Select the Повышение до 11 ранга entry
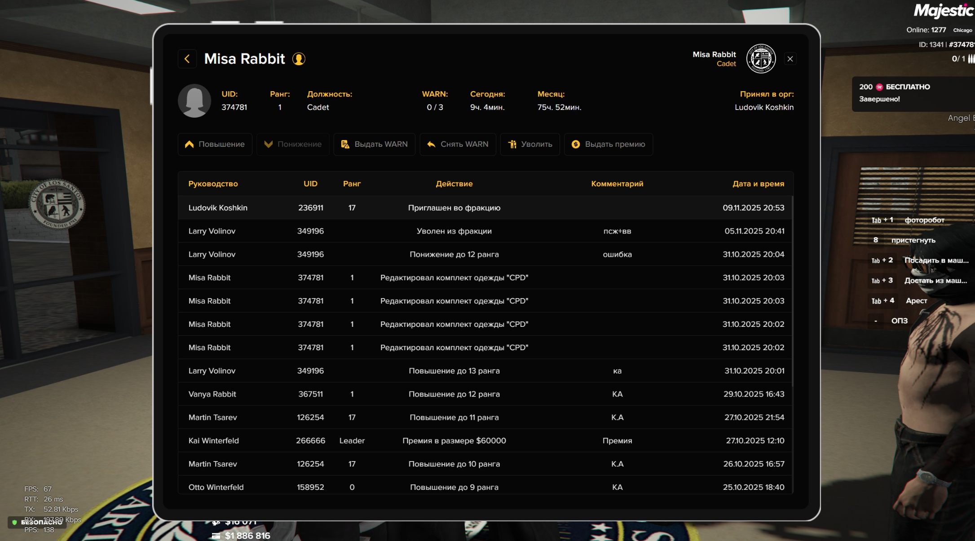The height and width of the screenshot is (541, 975). 454,418
